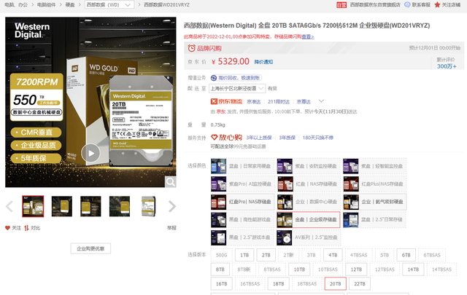This screenshot has width=467, height=295.
Task: Choose the 红盘Pro | NAS存储盘 option
Action: [242, 202]
